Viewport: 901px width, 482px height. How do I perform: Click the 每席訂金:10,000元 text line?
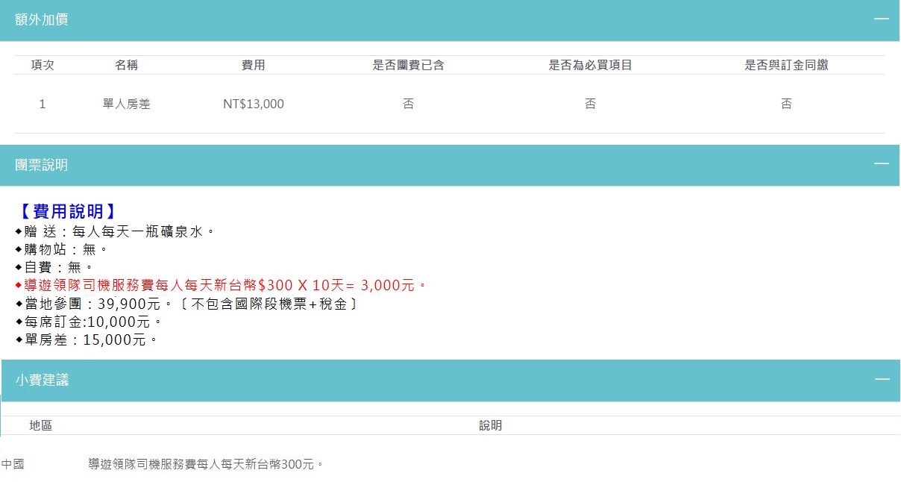(90, 322)
